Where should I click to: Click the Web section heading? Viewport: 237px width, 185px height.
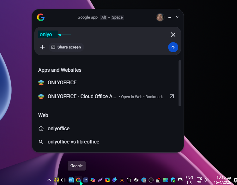(x=43, y=115)
